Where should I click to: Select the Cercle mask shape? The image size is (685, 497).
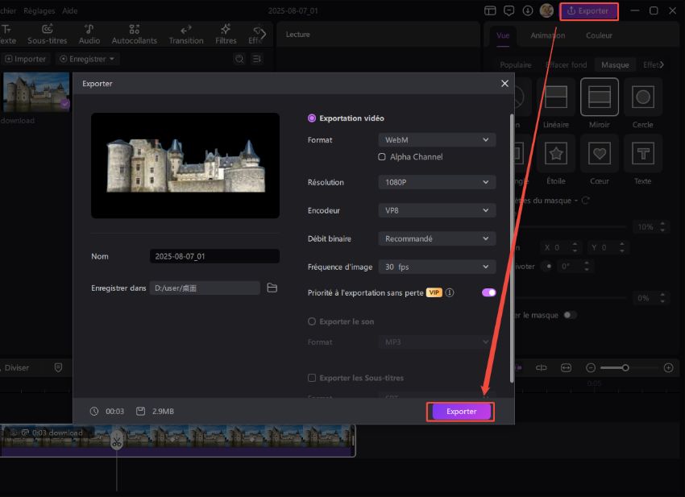click(642, 97)
